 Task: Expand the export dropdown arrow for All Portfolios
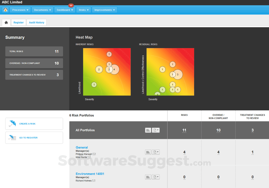[158, 130]
